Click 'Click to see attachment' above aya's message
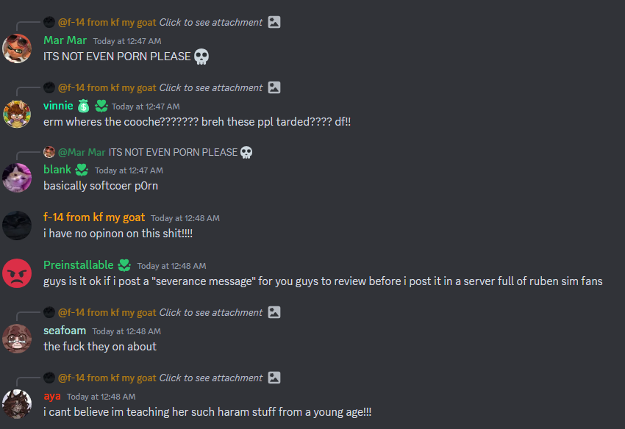 (x=211, y=378)
